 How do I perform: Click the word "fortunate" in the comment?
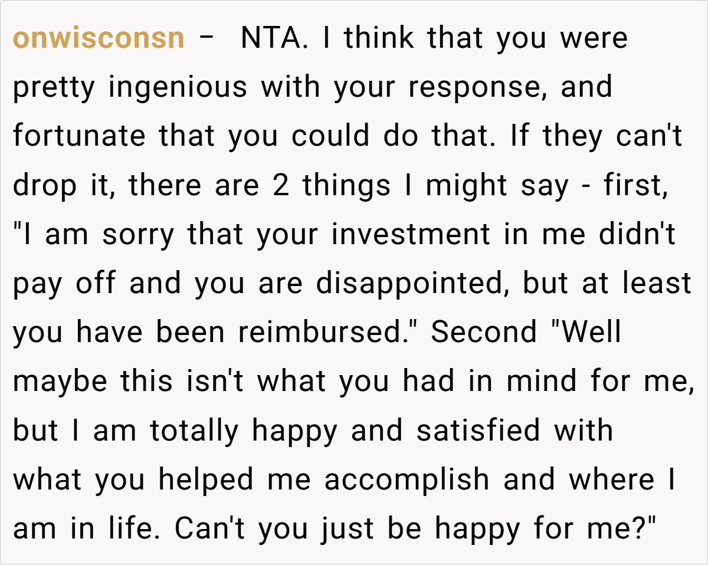click(79, 136)
